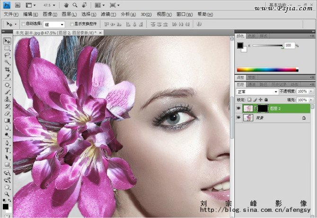Image resolution: width=317 pixels, height=218 pixels.
Task: Click the Hand tool in the top bar
Action: (x=67, y=5)
